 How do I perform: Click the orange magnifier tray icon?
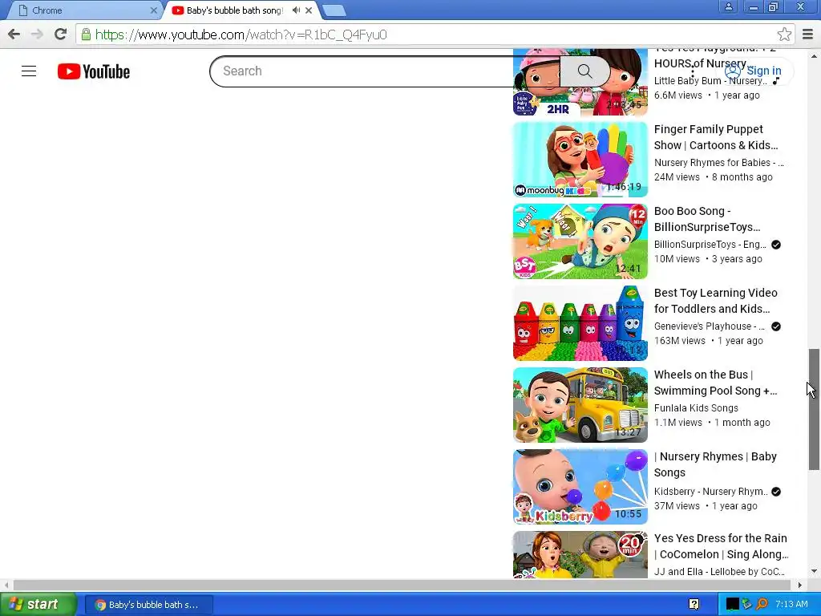click(x=762, y=605)
